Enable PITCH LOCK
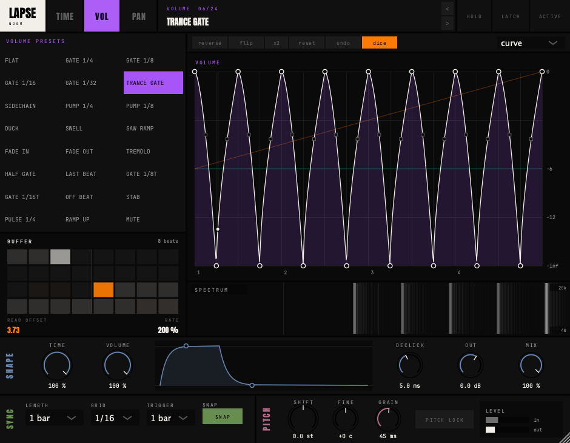The height and width of the screenshot is (443, 570). pyautogui.click(x=444, y=420)
